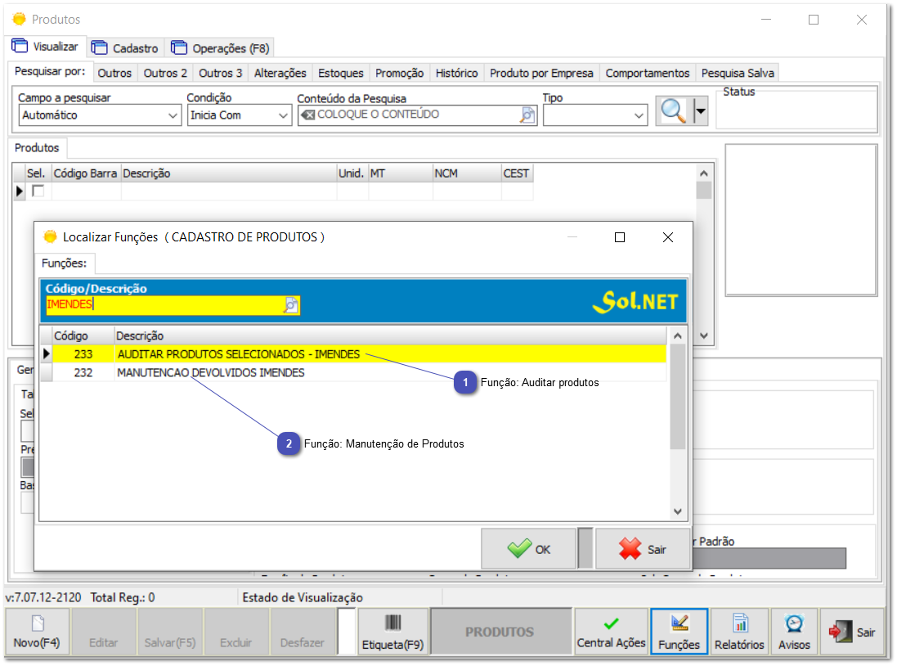Expand the Campo a pesquisar dropdown
The height and width of the screenshot is (666, 897).
point(173,116)
